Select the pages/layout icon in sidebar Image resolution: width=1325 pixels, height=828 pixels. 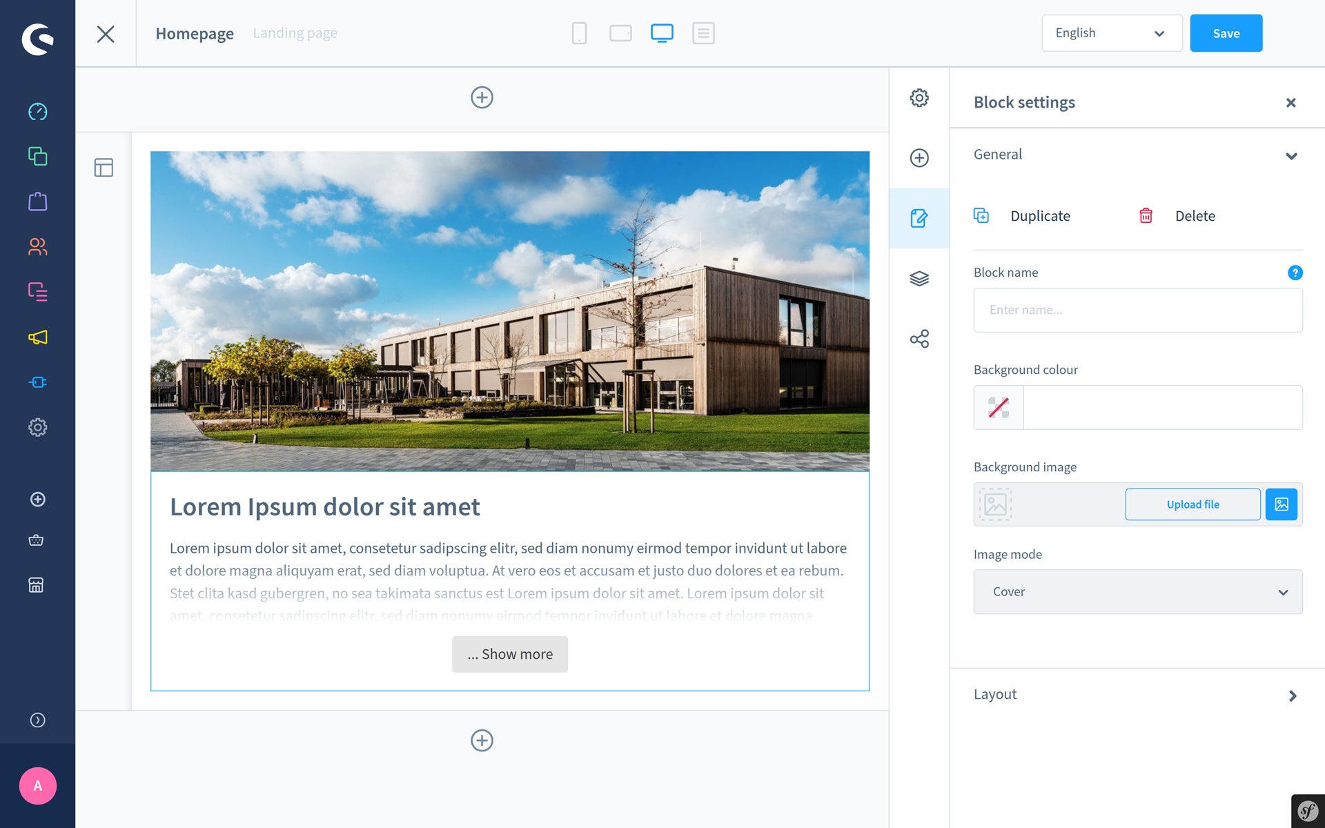tap(103, 168)
